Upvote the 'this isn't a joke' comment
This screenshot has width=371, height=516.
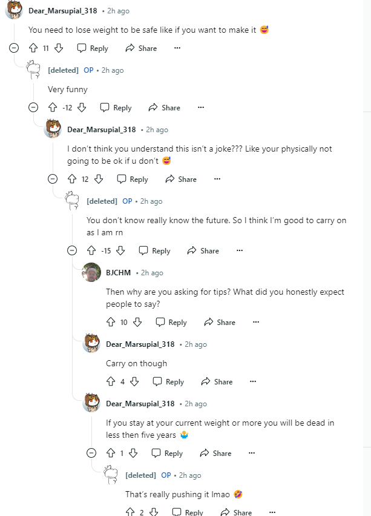click(72, 179)
